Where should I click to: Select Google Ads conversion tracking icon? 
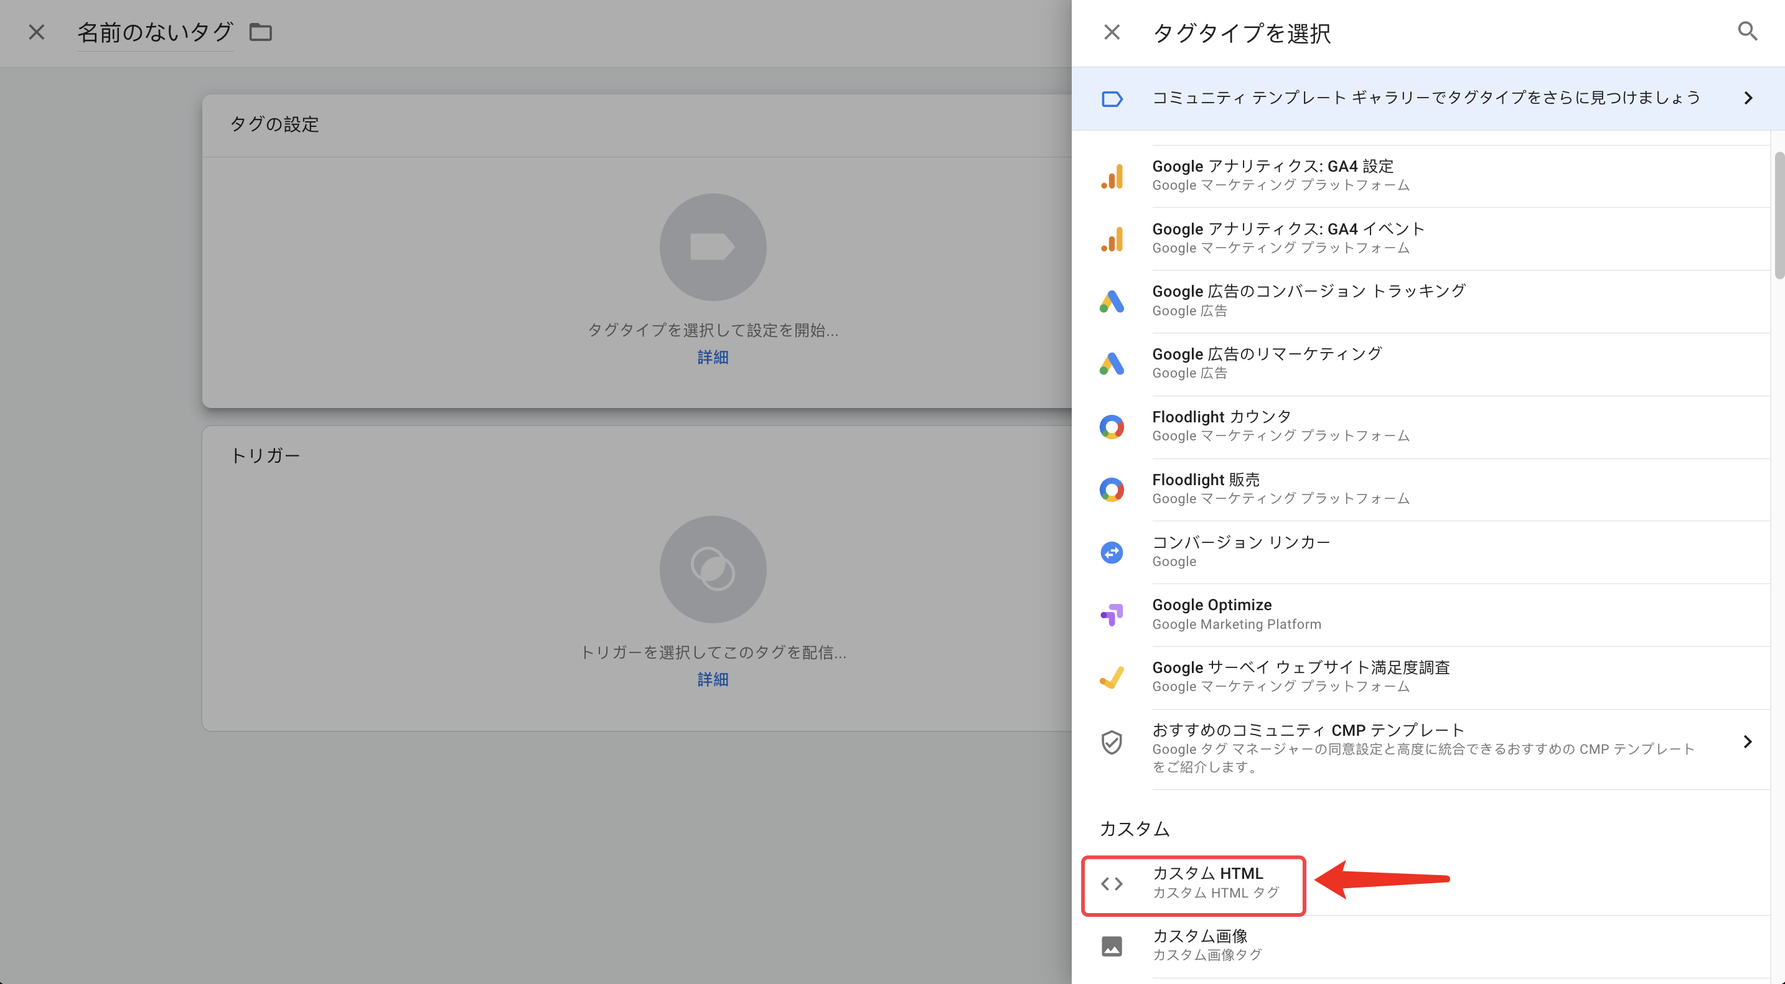click(1112, 301)
